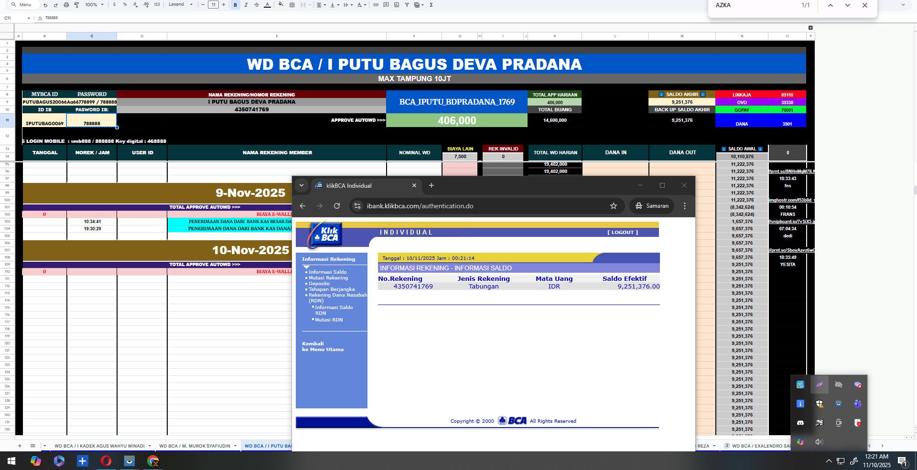Go to previous find result
Image resolution: width=917 pixels, height=470 pixels.
pyautogui.click(x=831, y=5)
